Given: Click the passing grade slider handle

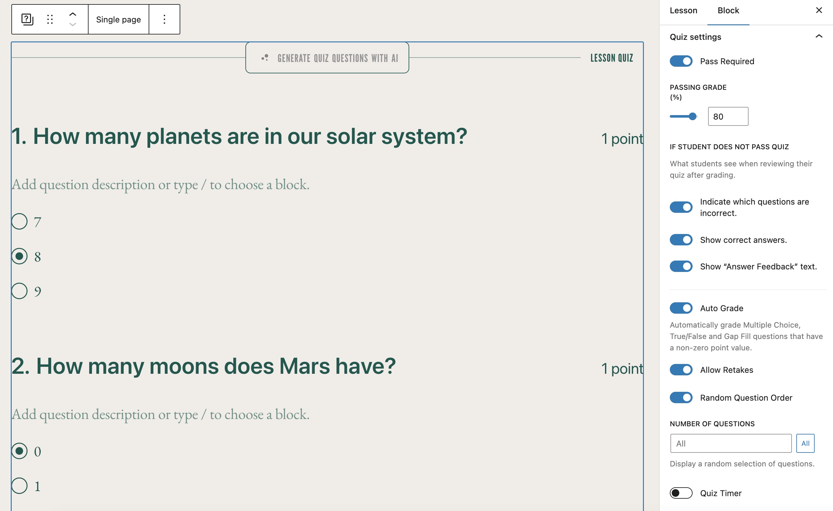Looking at the screenshot, I should pos(692,117).
